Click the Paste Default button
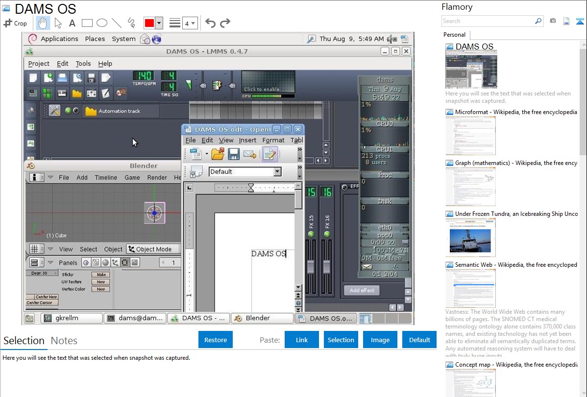Viewport: 587px width, 397px height. click(x=419, y=340)
